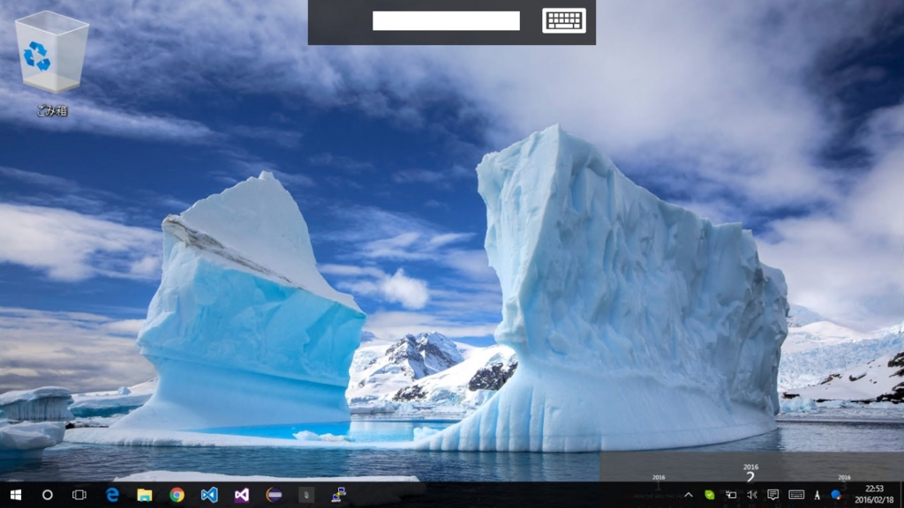Launch Microsoft Edge from the taskbar

[x=112, y=495]
